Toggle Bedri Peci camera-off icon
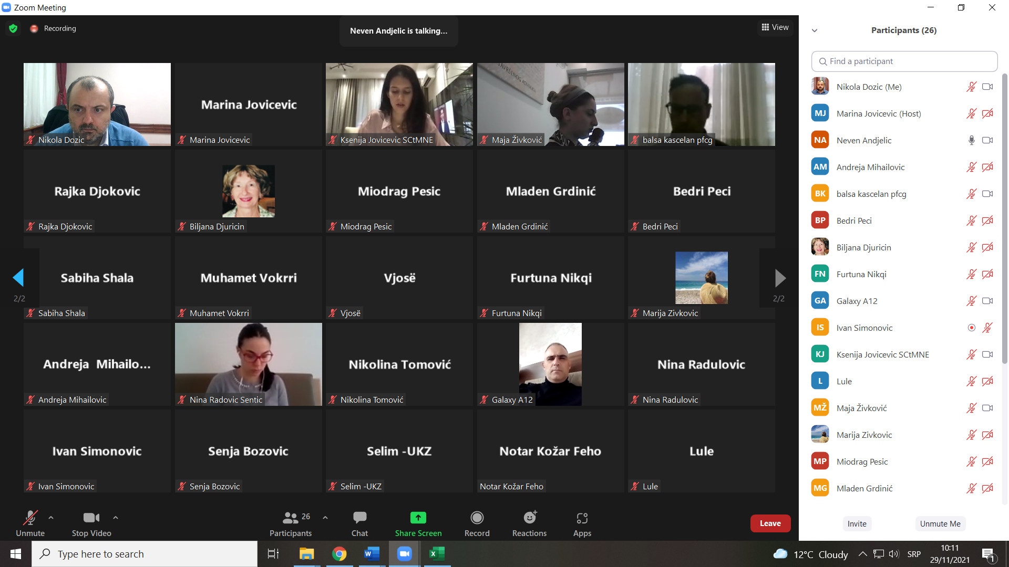Image resolution: width=1009 pixels, height=567 pixels. click(x=987, y=220)
